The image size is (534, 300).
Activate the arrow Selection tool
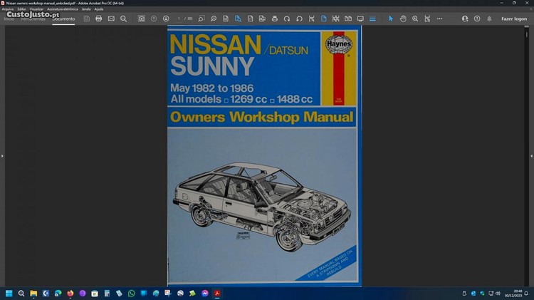click(390, 19)
